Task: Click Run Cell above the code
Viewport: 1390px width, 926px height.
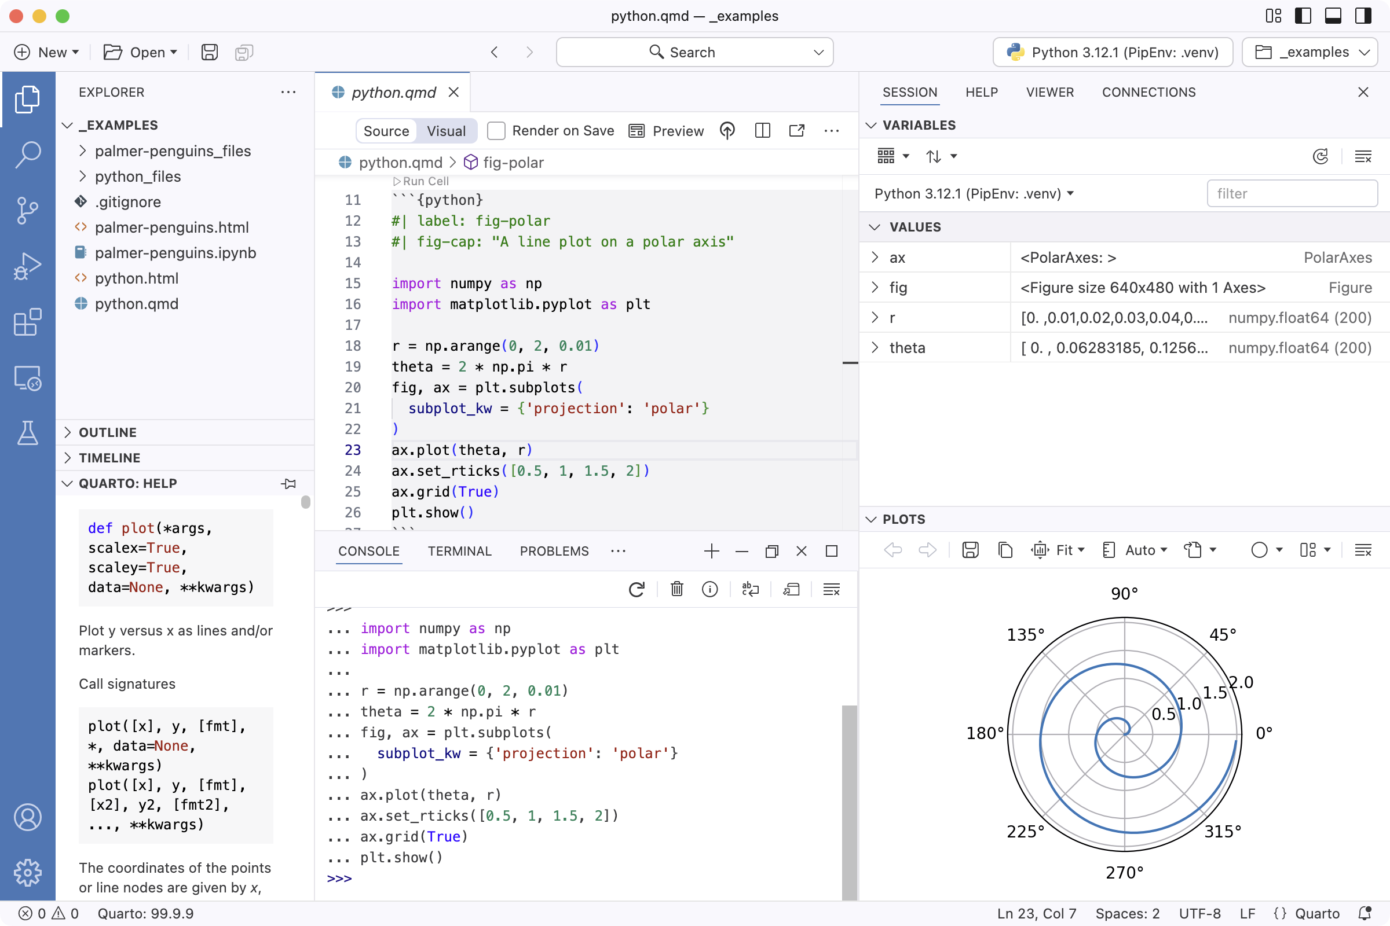Action: click(x=421, y=181)
